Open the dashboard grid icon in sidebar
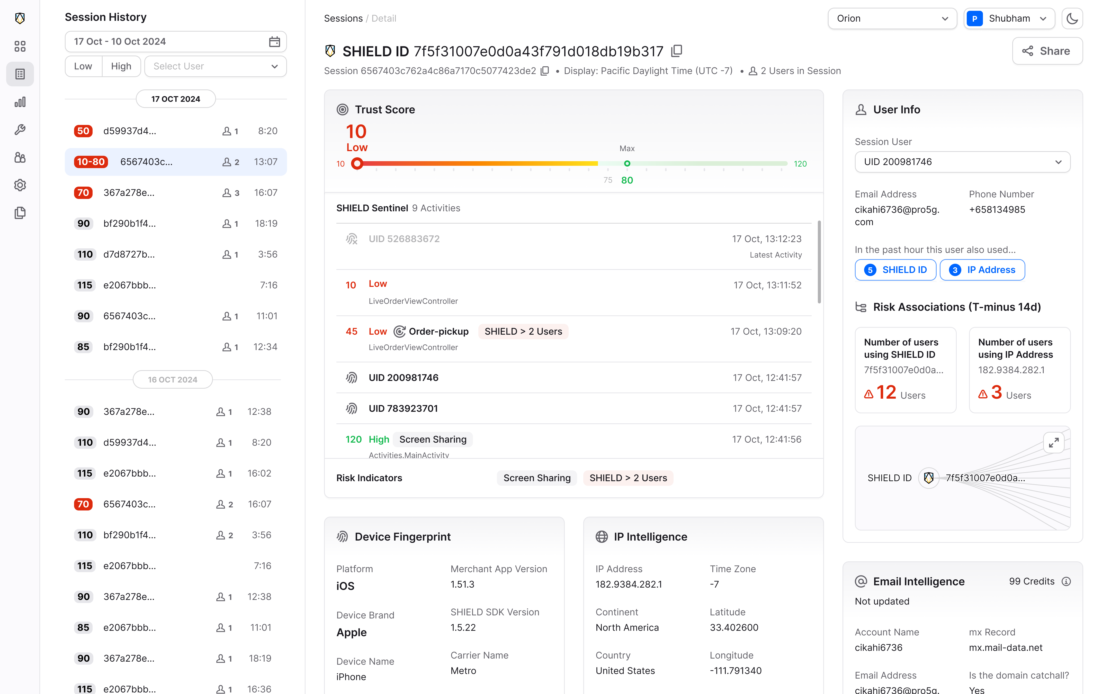1111x694 pixels. coord(20,46)
